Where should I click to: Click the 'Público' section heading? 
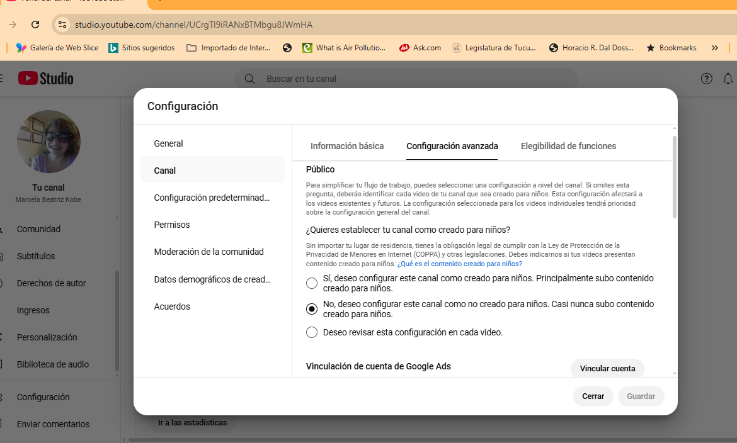[x=321, y=169]
